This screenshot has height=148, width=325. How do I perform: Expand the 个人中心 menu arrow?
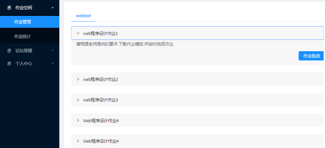point(52,63)
